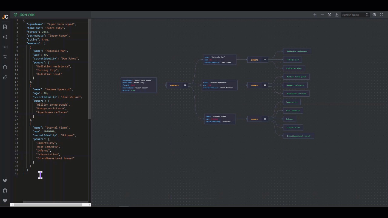Screen dimensions: 388x218
Task: Open the GitHub link in the sidebar
Action: (5, 190)
